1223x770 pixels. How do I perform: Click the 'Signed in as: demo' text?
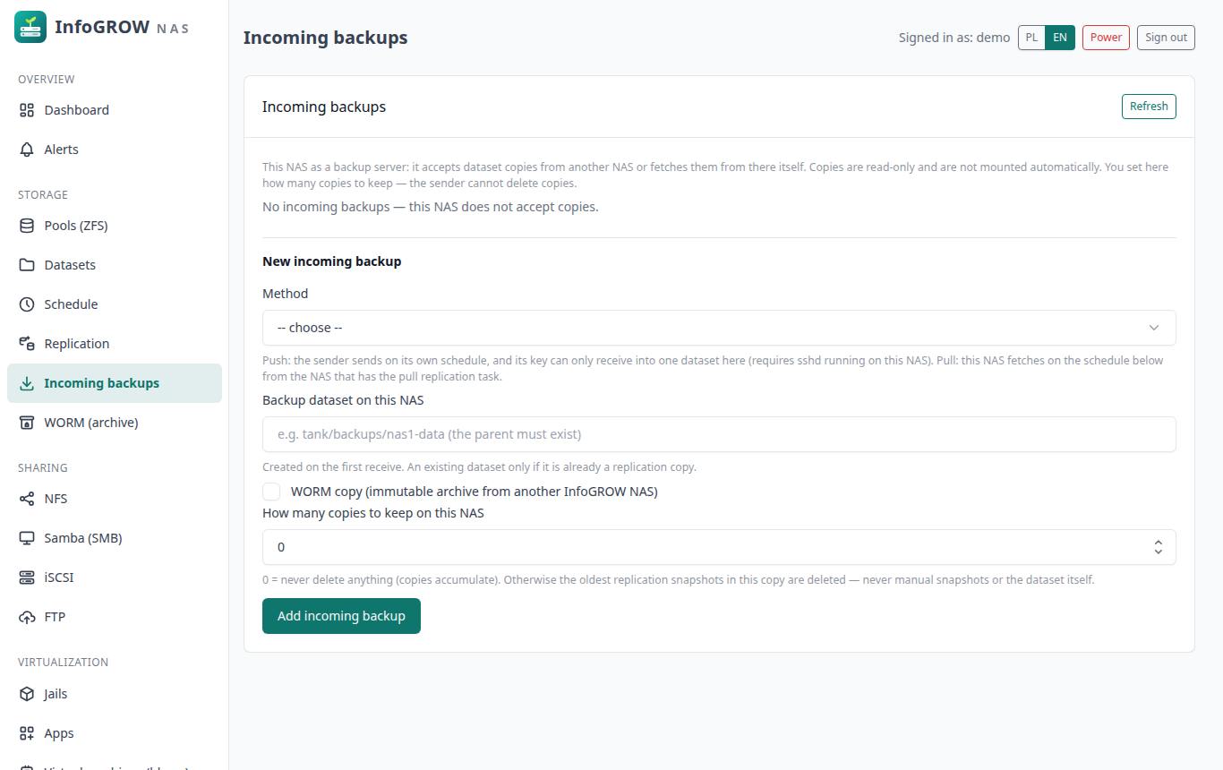pyautogui.click(x=954, y=38)
